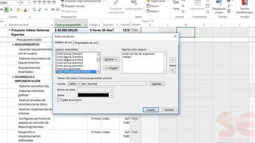Collapse DESARROLLO E IMPLEMENTACIÓN summary task
This screenshot has width=255, height=143.
[13, 77]
